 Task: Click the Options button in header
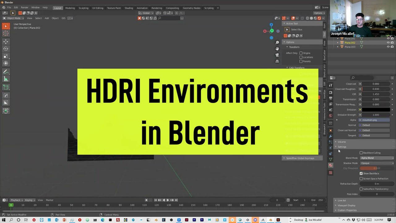319,13
